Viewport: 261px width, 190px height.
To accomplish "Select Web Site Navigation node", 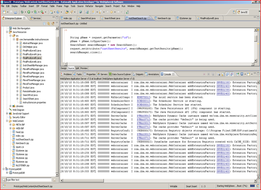I will pyautogui.click(x=21, y=28).
